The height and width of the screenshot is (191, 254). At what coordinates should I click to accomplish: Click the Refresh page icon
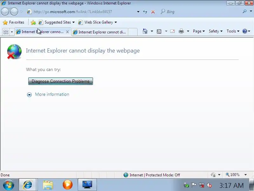click(x=145, y=12)
